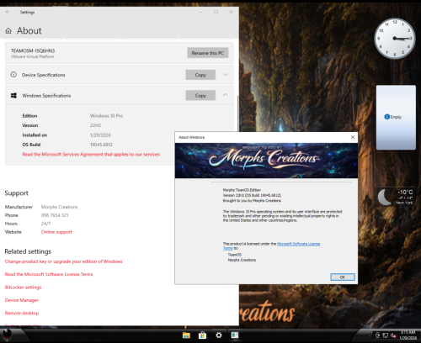Click Rename this PC button
The height and width of the screenshot is (343, 421).
208,53
